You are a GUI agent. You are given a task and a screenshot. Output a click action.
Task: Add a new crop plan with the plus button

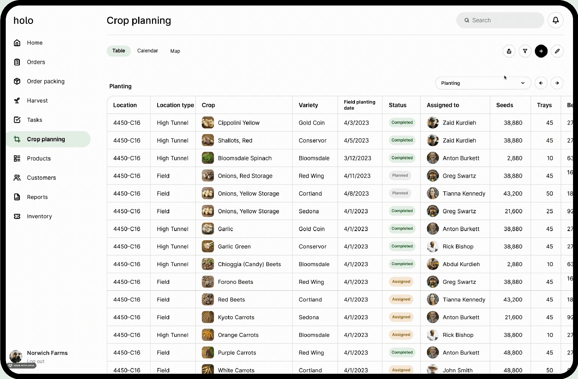tap(541, 51)
